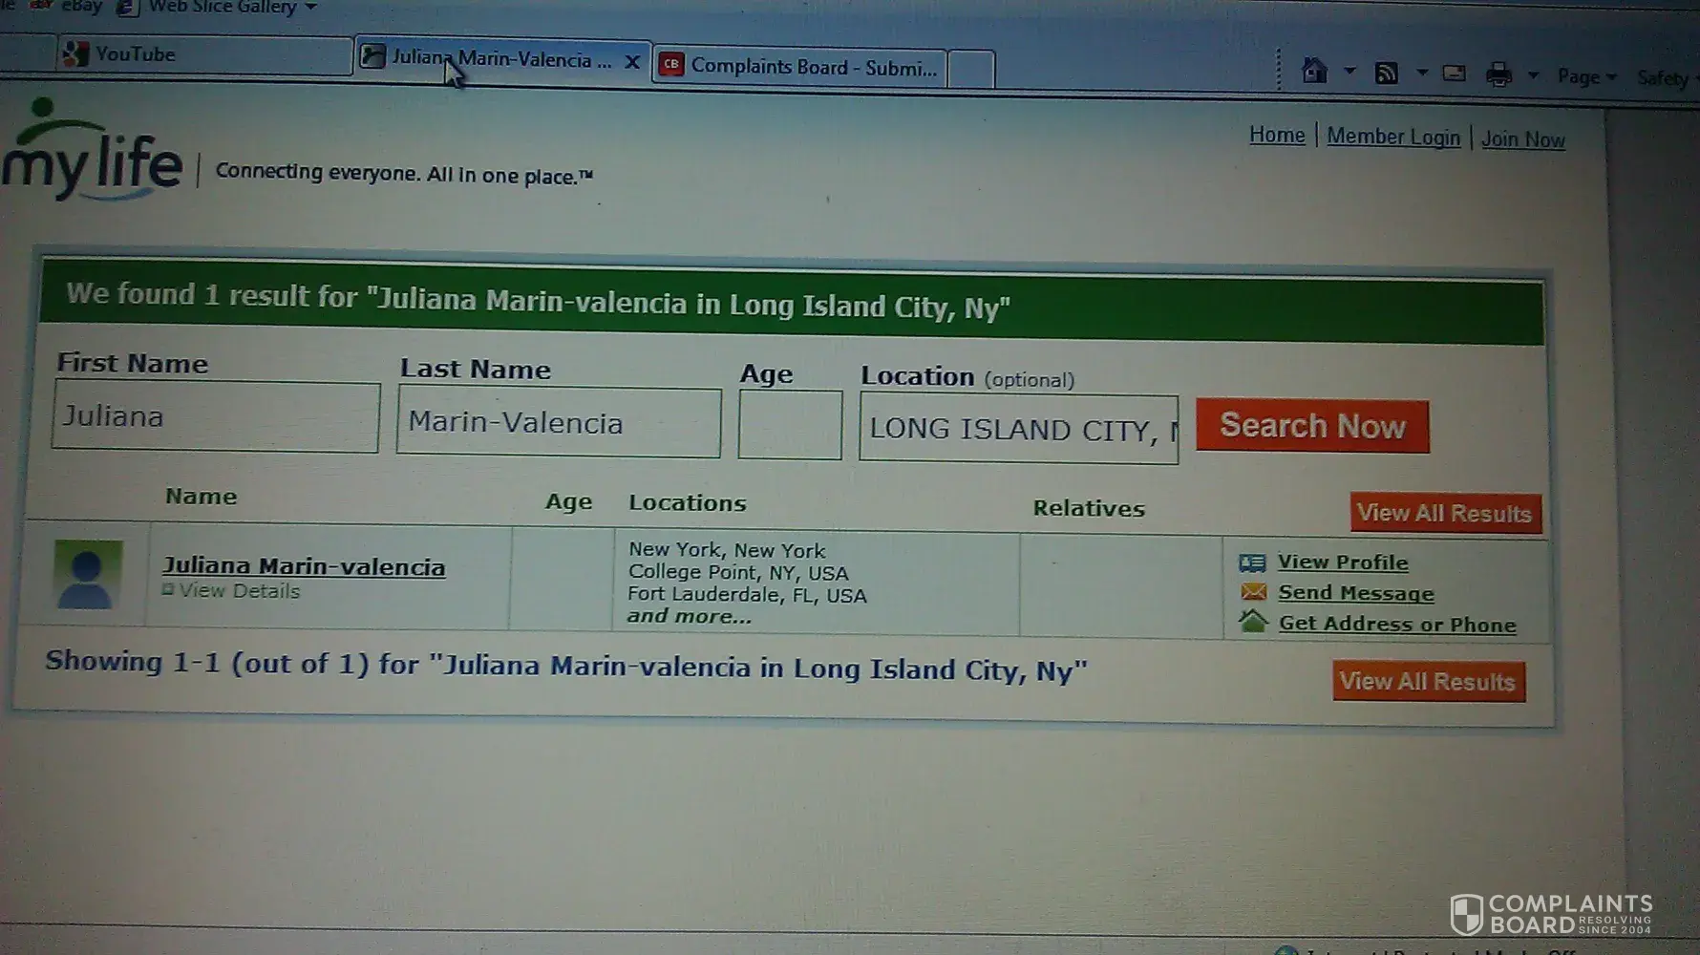Open the Page menu
Viewport: 1700px width, 955px height.
coord(1586,76)
